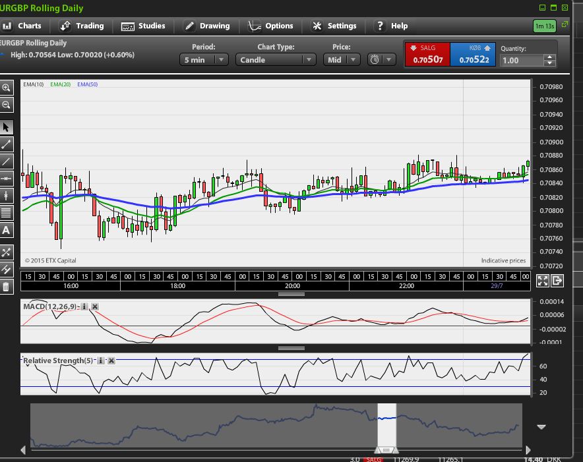Viewport: 583px width, 462px height.
Task: Select the parallel channel tool
Action: click(x=7, y=270)
